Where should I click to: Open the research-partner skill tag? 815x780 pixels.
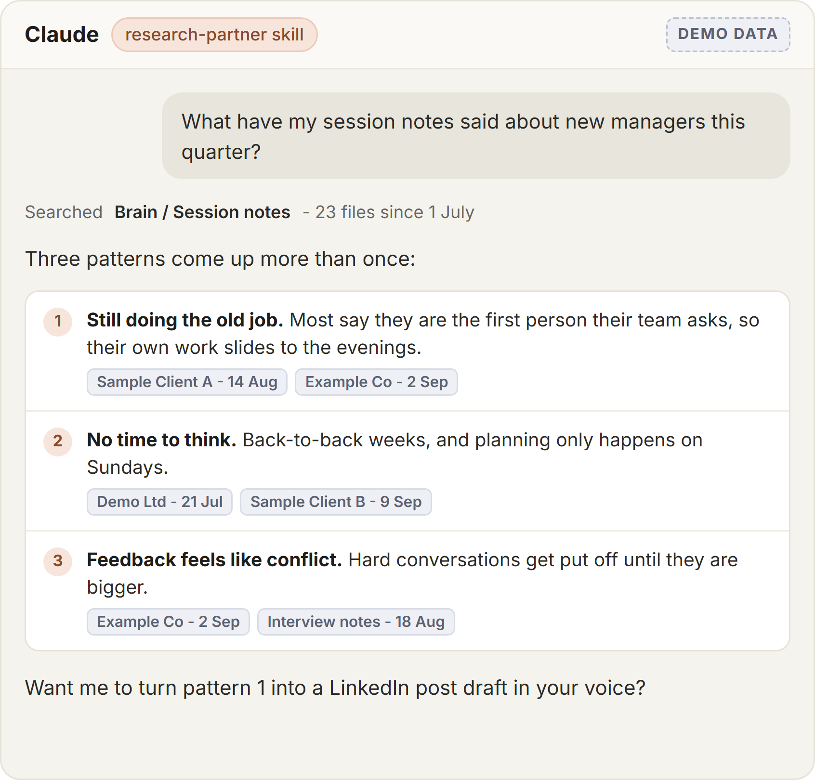[x=214, y=35]
